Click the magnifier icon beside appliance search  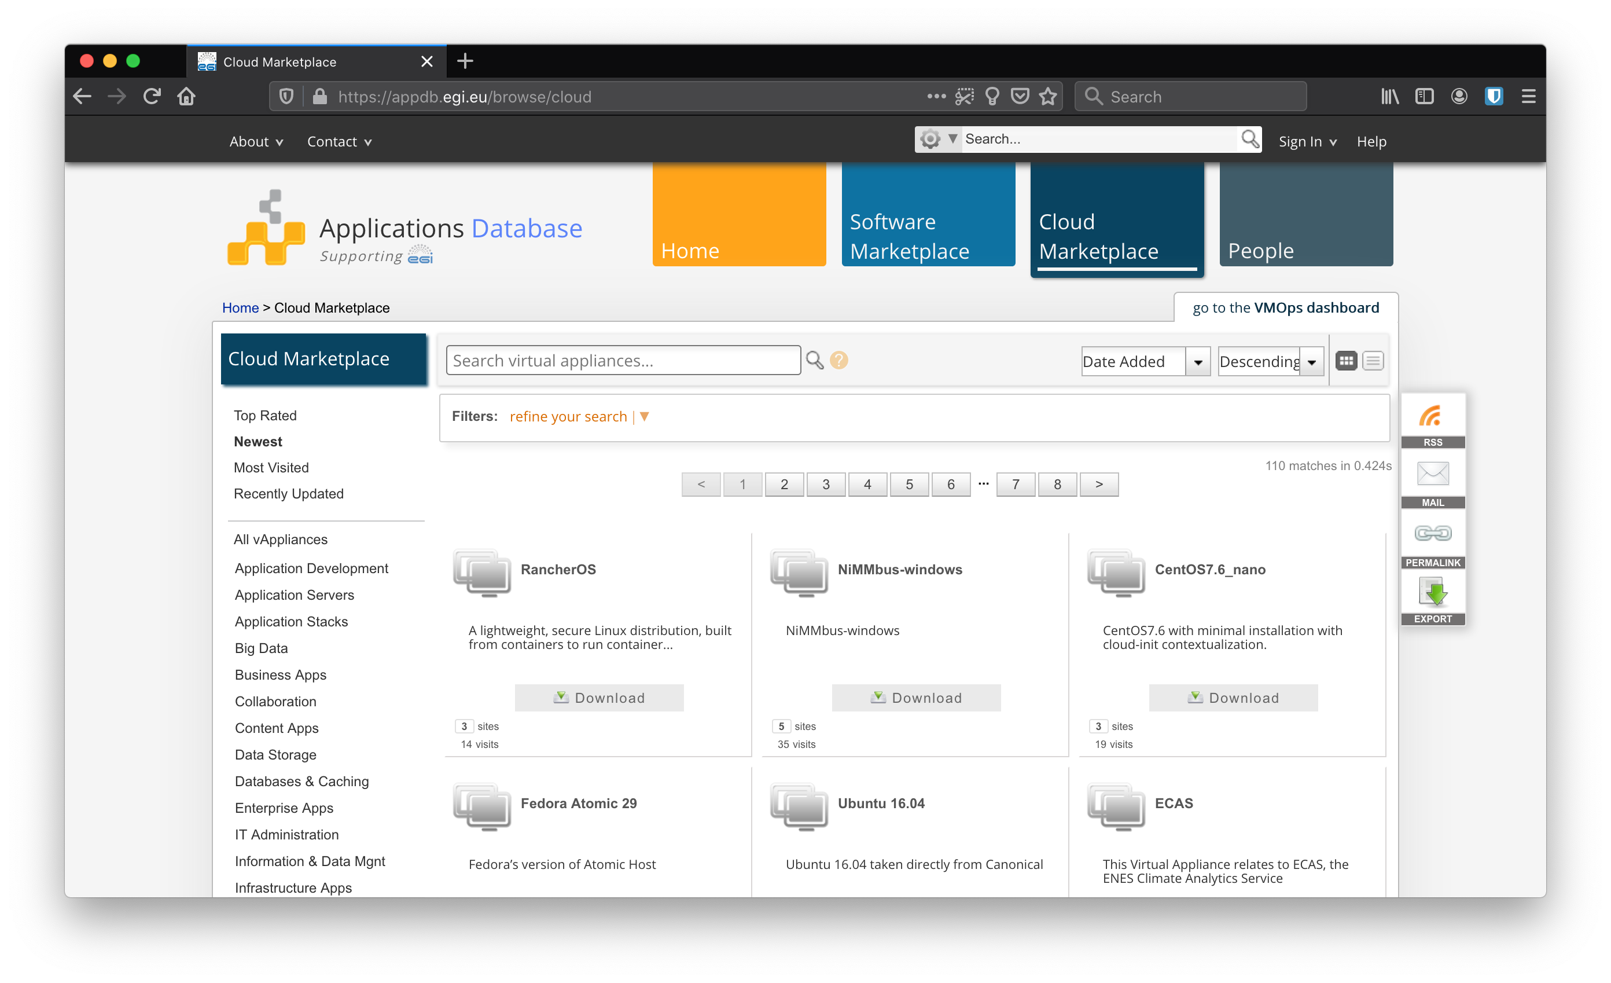coord(814,360)
